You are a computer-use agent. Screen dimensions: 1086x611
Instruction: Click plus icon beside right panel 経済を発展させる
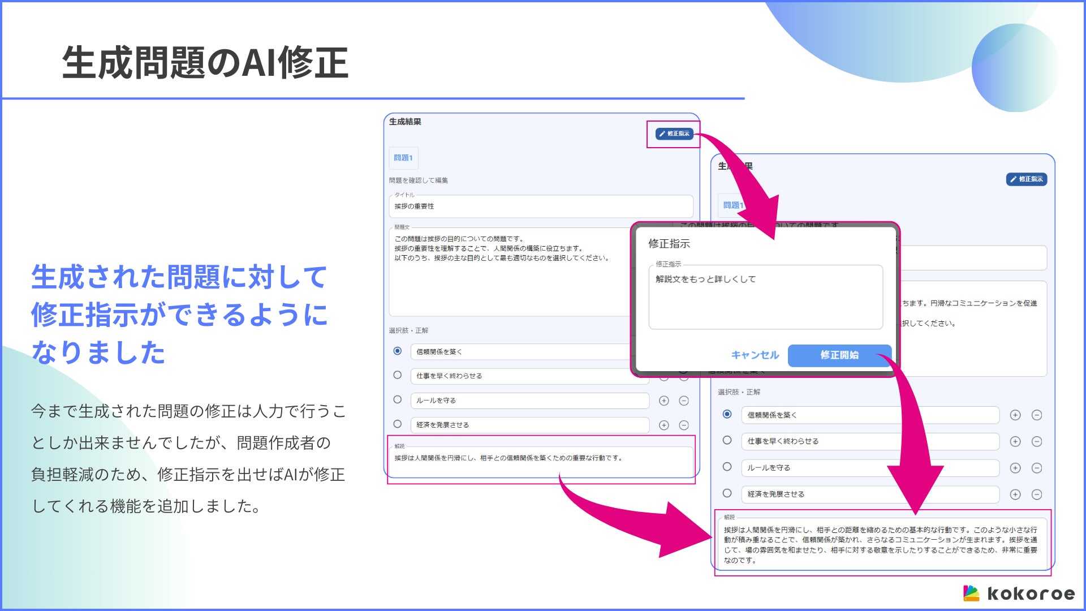(1015, 494)
